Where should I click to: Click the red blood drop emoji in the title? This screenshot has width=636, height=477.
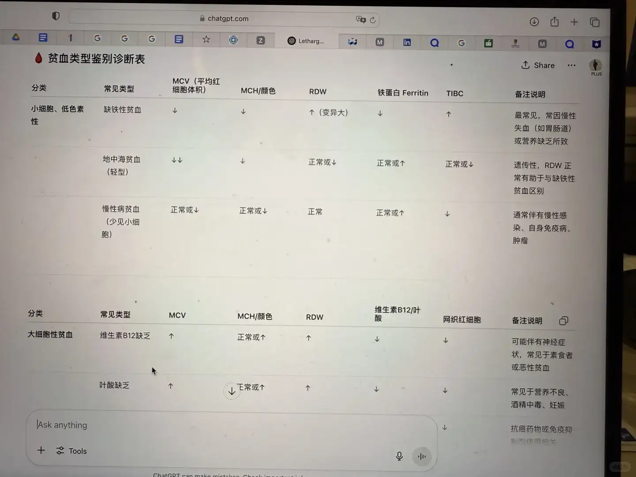click(x=38, y=58)
